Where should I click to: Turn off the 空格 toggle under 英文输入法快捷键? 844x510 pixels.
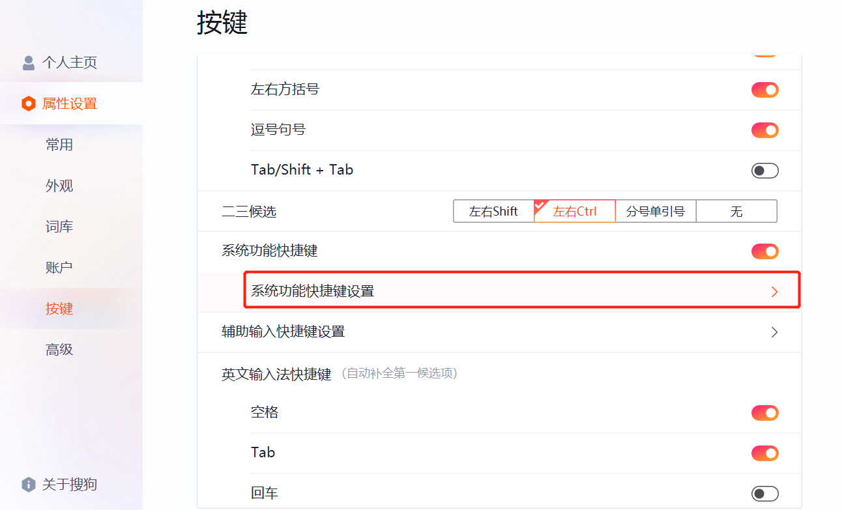pos(764,412)
